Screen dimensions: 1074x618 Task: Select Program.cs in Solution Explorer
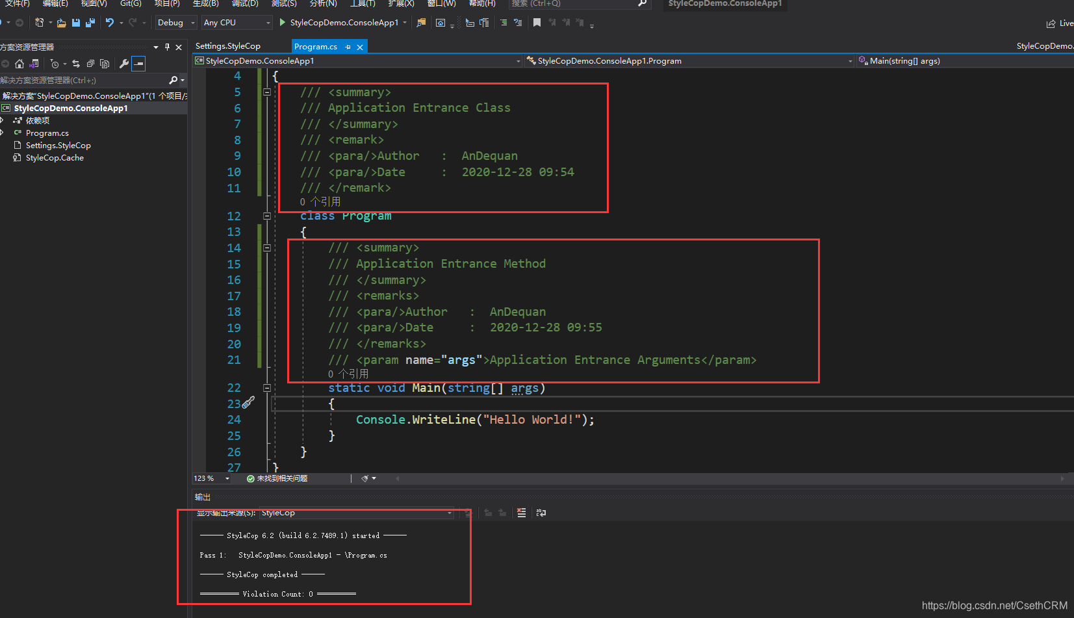[x=47, y=133]
